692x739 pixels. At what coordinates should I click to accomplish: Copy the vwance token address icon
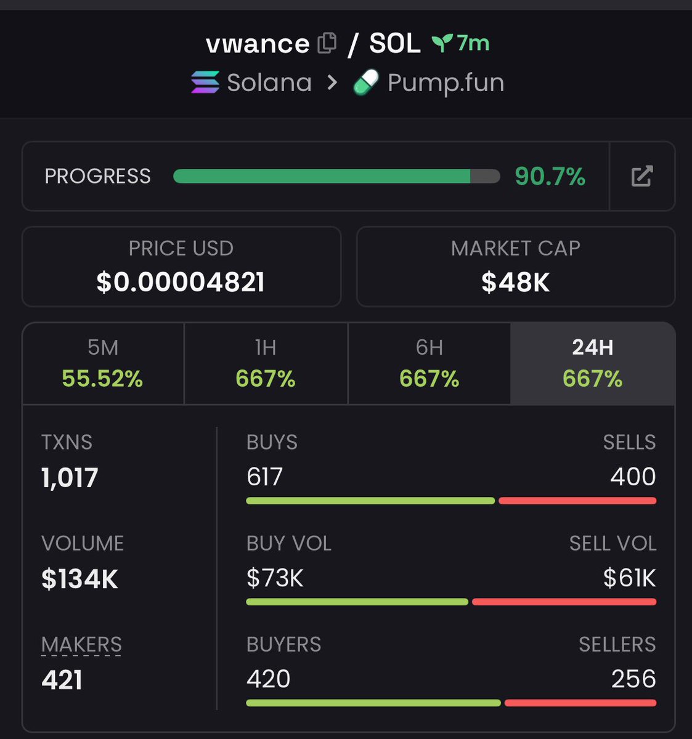pos(327,43)
